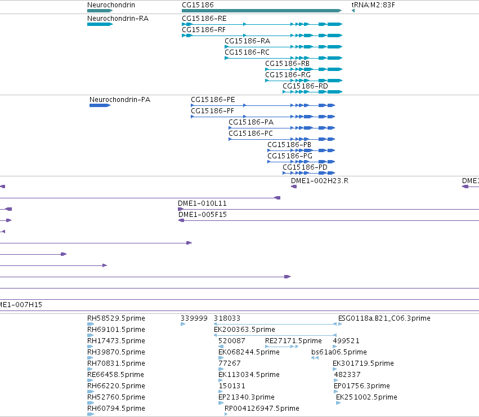Click the 499521 feature label

346,341
